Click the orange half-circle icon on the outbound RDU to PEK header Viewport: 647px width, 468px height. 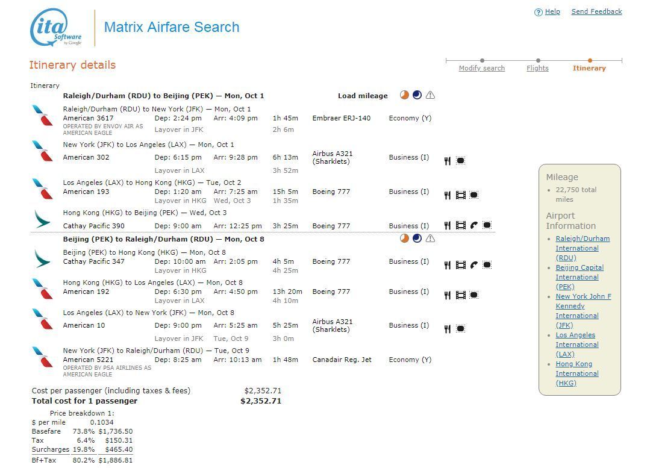click(x=404, y=95)
